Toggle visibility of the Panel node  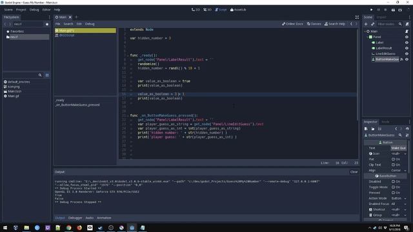point(407,37)
